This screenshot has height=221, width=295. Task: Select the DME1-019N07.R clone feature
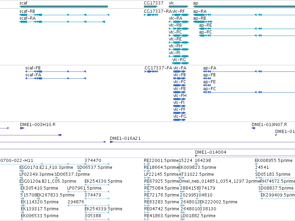coord(253,128)
